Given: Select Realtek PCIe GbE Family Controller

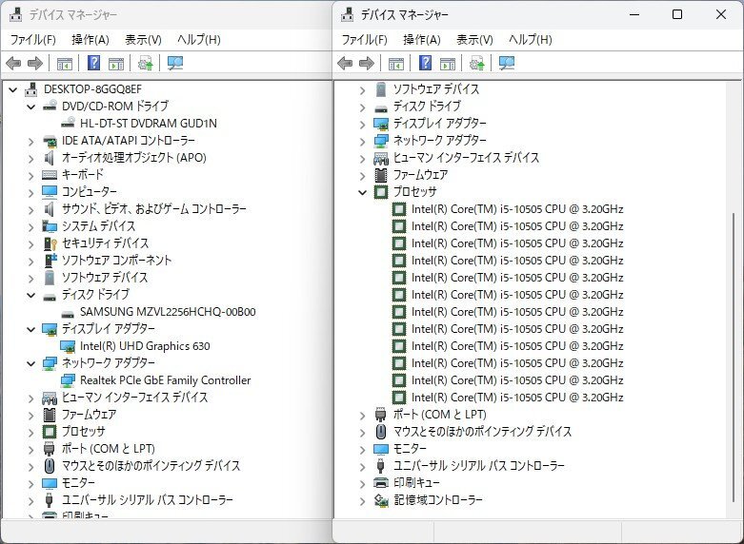Looking at the screenshot, I should (x=165, y=380).
